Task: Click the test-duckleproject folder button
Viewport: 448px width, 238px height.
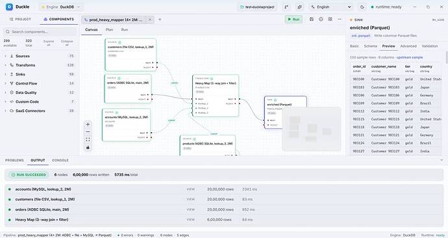Action: pos(257,7)
